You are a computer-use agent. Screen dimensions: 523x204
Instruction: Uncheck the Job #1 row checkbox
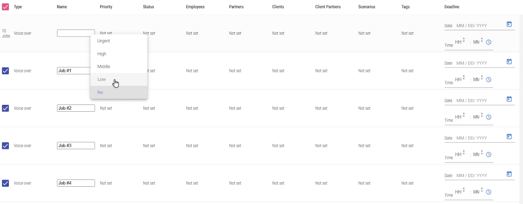(5, 71)
